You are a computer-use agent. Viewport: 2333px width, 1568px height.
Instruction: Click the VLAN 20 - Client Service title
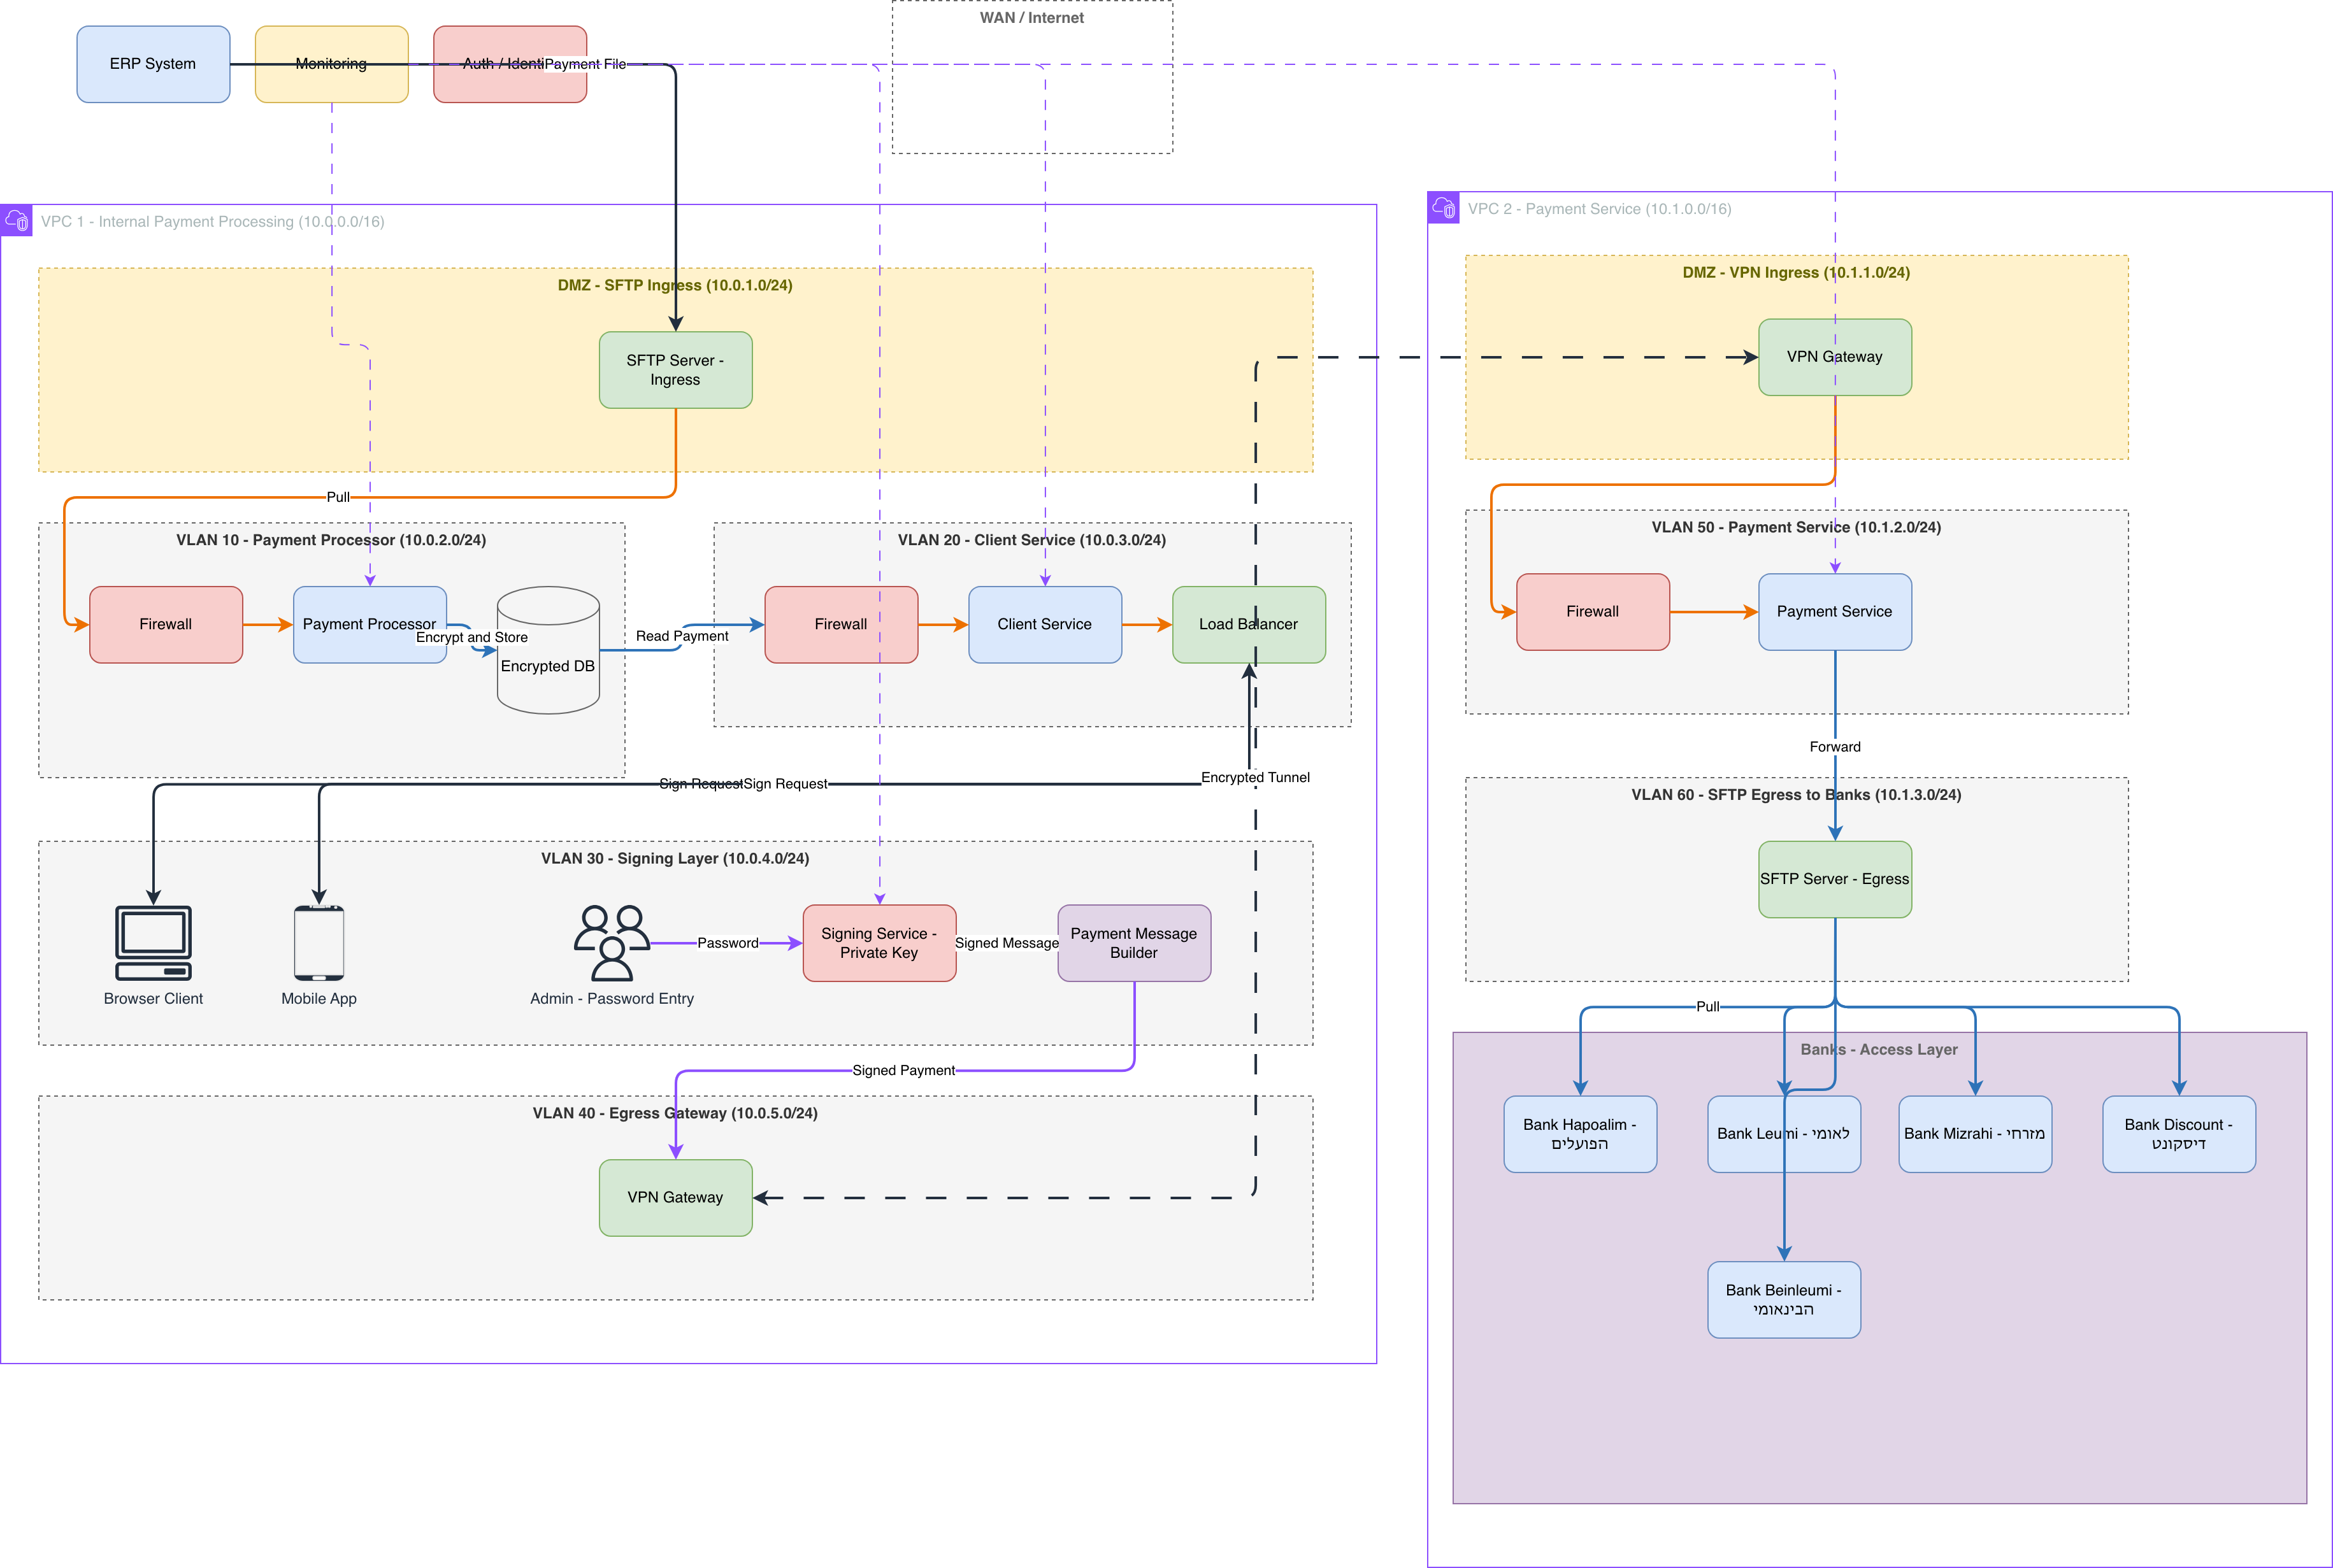(x=1032, y=540)
